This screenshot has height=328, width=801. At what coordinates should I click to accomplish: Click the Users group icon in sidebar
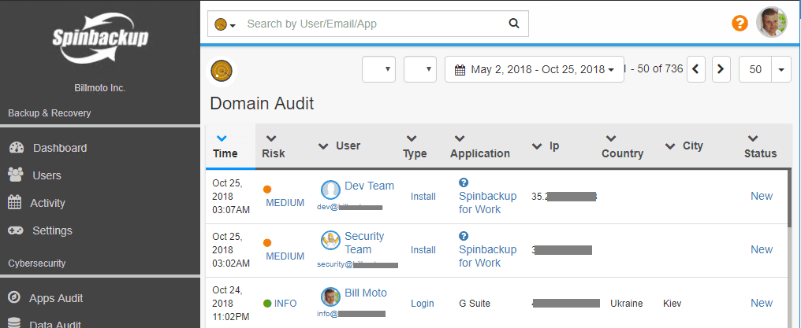coord(15,175)
